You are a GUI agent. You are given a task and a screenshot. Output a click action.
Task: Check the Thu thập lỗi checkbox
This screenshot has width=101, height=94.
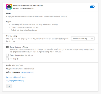(7, 59)
